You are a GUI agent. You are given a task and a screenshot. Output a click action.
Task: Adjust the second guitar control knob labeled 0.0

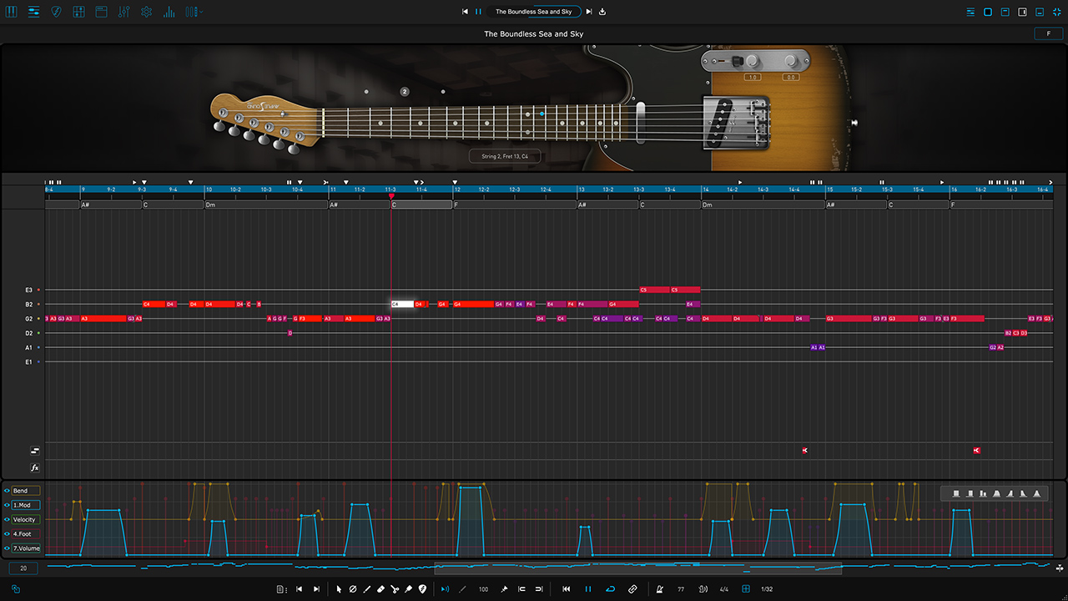790,61
